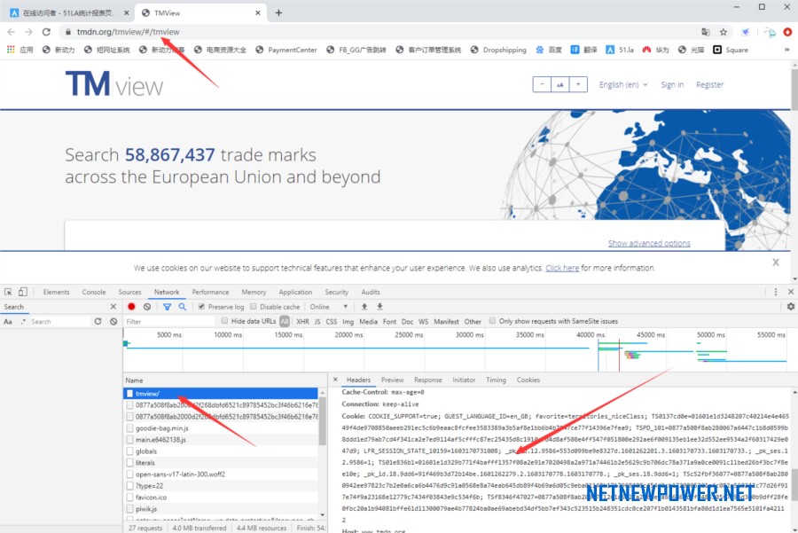This screenshot has height=533, width=798.
Task: Select the tmview/ request row
Action: click(221, 394)
